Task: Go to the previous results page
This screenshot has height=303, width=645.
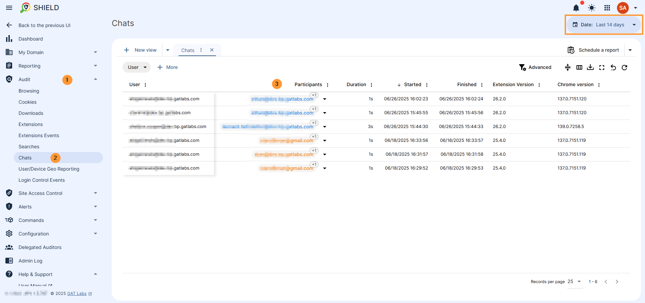Action: click(606, 282)
